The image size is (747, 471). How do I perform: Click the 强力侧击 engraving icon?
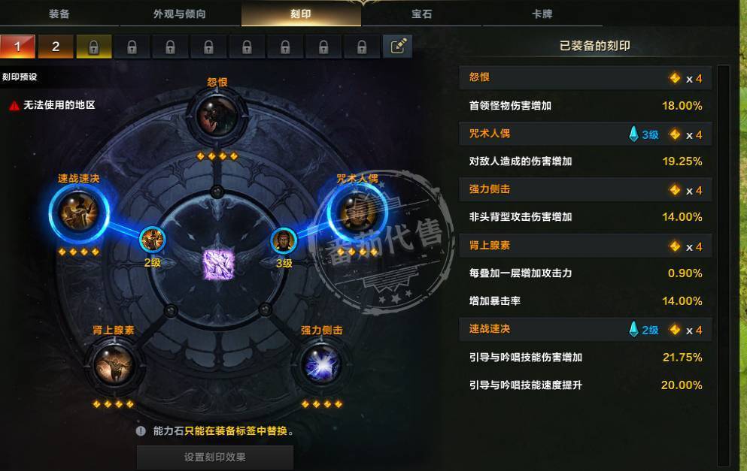(321, 364)
